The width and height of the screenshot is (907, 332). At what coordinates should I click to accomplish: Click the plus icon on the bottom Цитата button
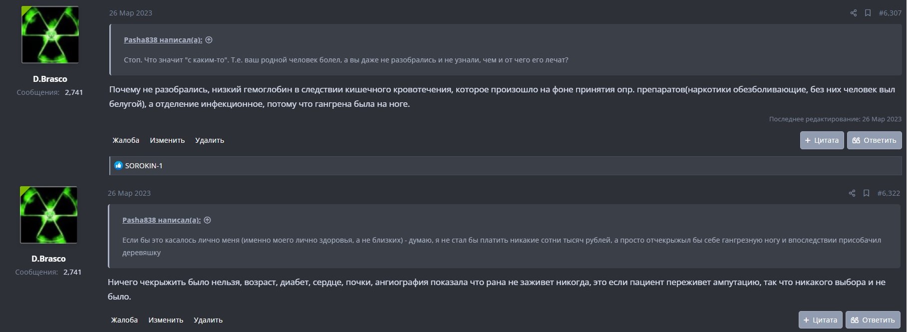[806, 320]
